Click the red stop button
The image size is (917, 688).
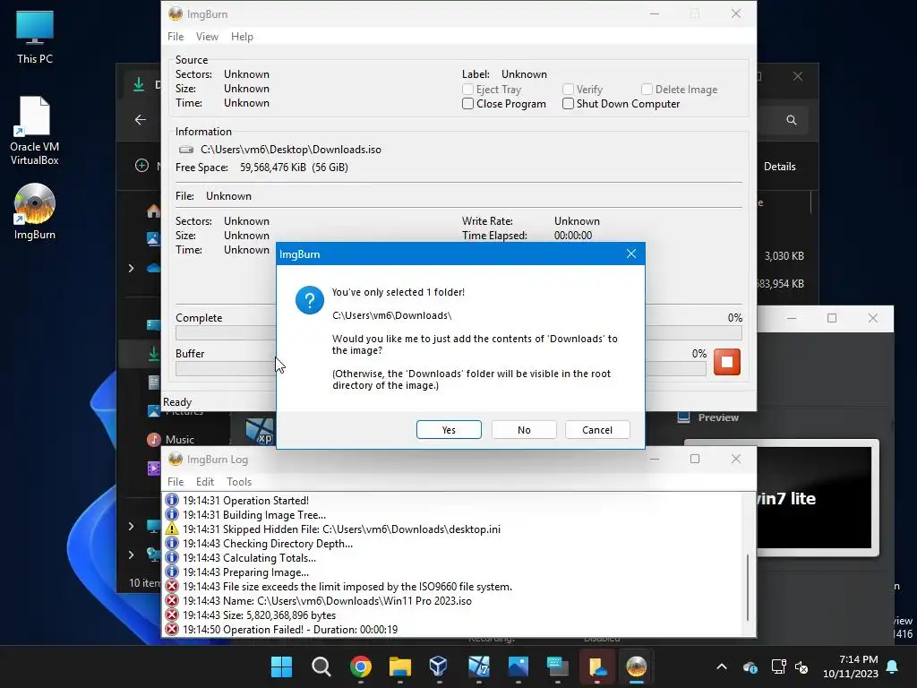tap(727, 362)
